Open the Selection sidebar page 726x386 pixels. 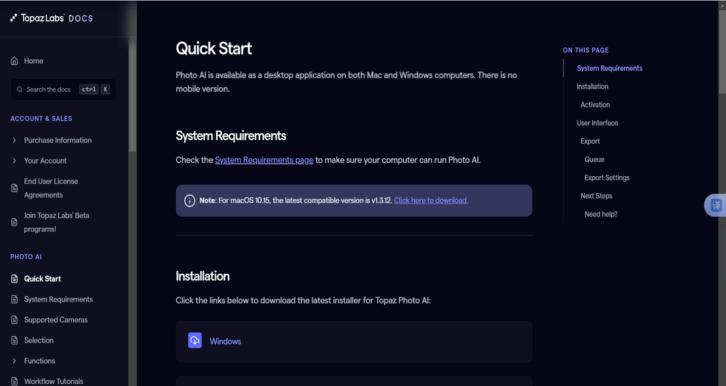(x=39, y=340)
